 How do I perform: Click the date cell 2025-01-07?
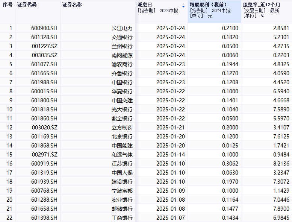(x=171, y=218)
